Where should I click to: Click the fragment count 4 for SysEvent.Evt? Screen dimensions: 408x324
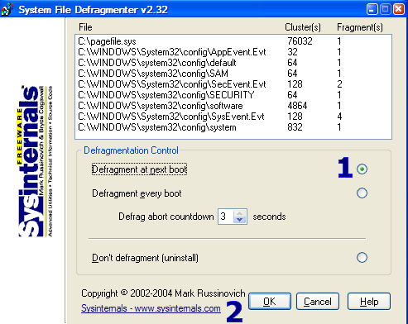click(339, 117)
